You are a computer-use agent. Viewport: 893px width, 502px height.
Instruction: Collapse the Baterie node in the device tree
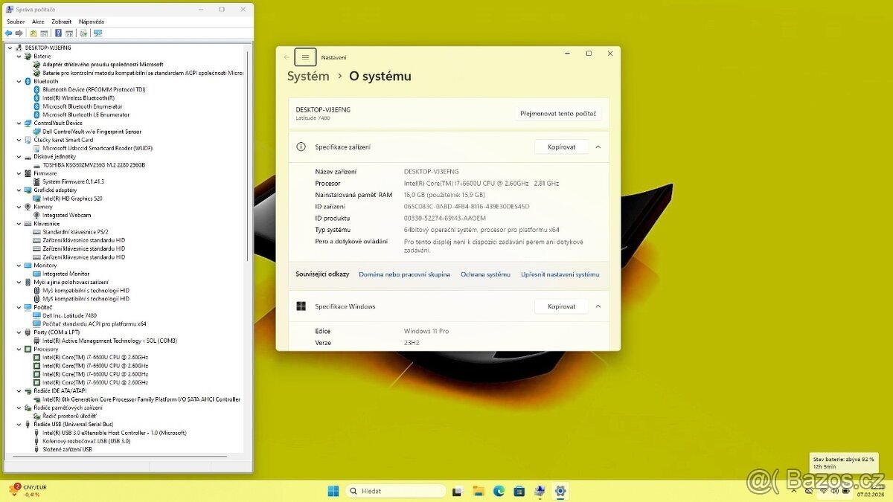[x=18, y=56]
